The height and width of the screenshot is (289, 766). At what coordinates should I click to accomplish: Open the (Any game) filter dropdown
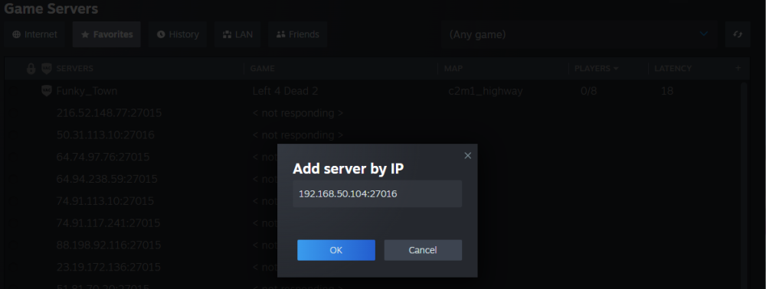click(x=579, y=34)
